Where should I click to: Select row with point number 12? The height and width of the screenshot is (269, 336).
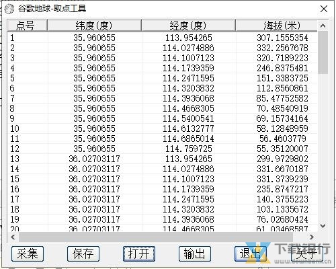coord(163,149)
